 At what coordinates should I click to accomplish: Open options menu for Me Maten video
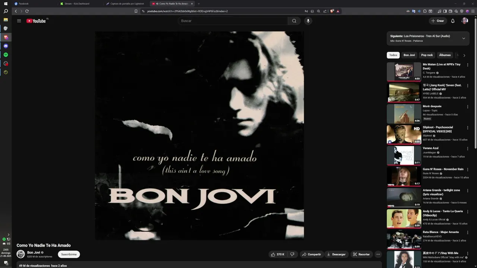pyautogui.click(x=468, y=65)
